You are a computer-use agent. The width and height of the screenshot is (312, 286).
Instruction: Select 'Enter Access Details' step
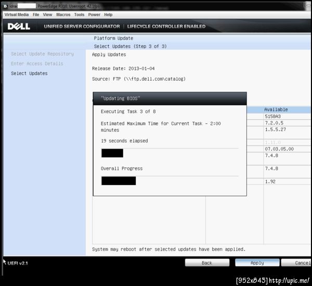click(37, 64)
